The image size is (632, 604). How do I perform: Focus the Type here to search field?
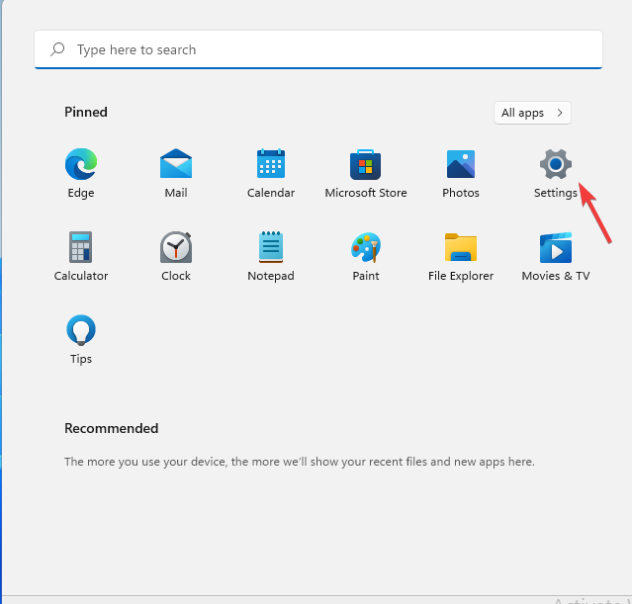click(318, 49)
